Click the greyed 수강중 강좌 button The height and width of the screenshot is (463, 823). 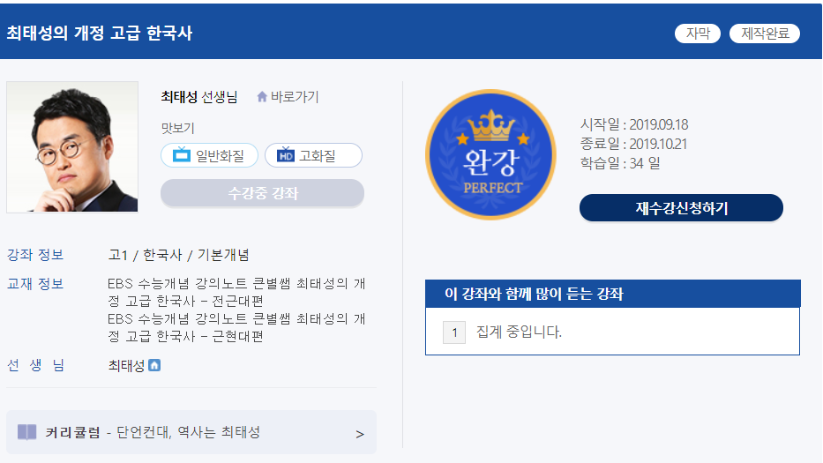tap(263, 193)
